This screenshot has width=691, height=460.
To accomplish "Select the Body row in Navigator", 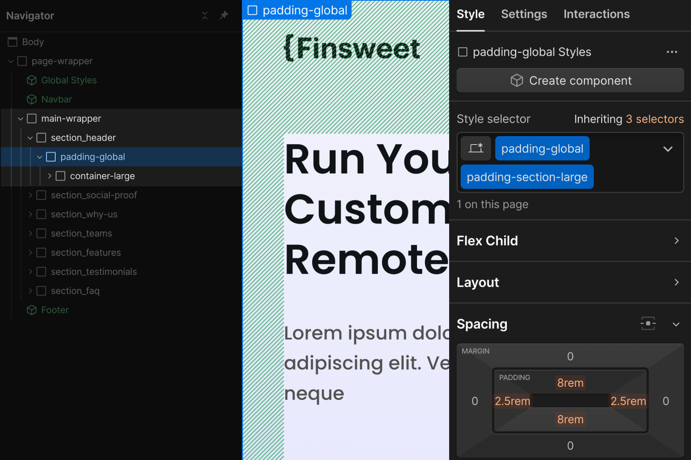I will 121,42.
